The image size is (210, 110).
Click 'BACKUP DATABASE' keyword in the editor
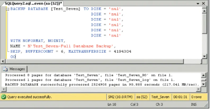[29, 9]
